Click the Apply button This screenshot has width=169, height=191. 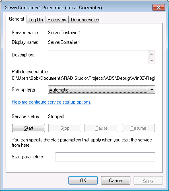coord(148,180)
